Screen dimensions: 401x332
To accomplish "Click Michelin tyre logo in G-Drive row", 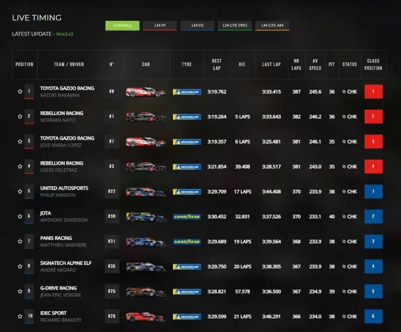I will pos(187,292).
